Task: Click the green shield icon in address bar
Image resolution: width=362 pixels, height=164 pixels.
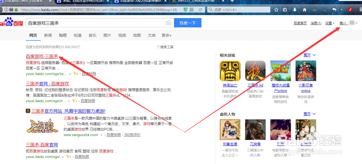Action: (x=185, y=10)
